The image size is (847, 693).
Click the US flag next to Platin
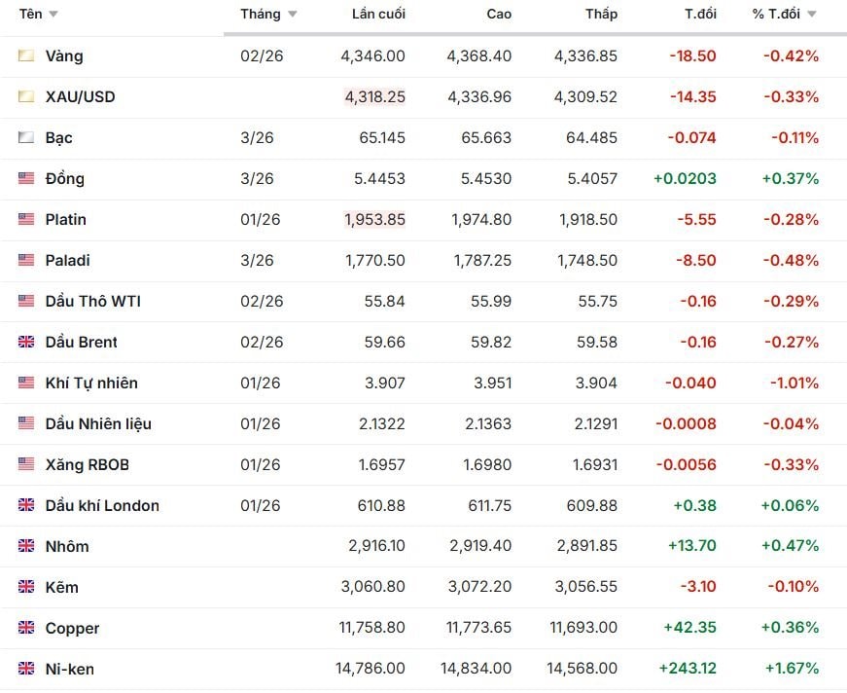26,220
